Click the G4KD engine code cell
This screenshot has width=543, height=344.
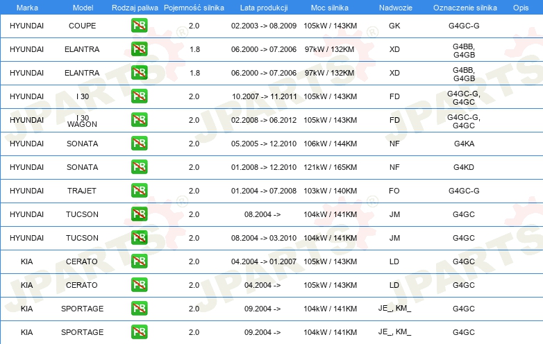pos(463,167)
